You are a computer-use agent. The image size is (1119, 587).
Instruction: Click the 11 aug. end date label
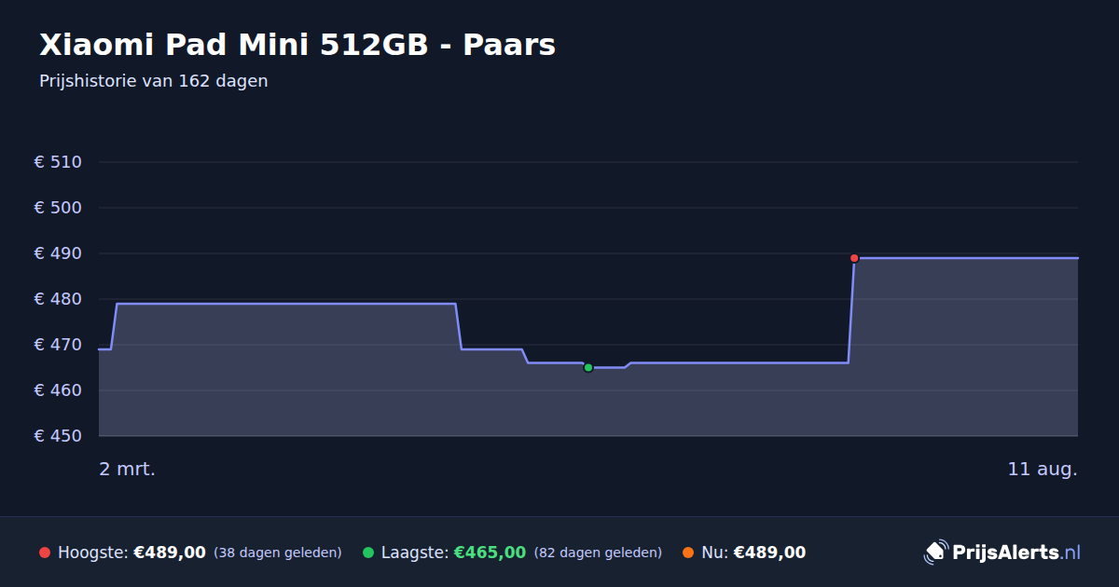1043,469
